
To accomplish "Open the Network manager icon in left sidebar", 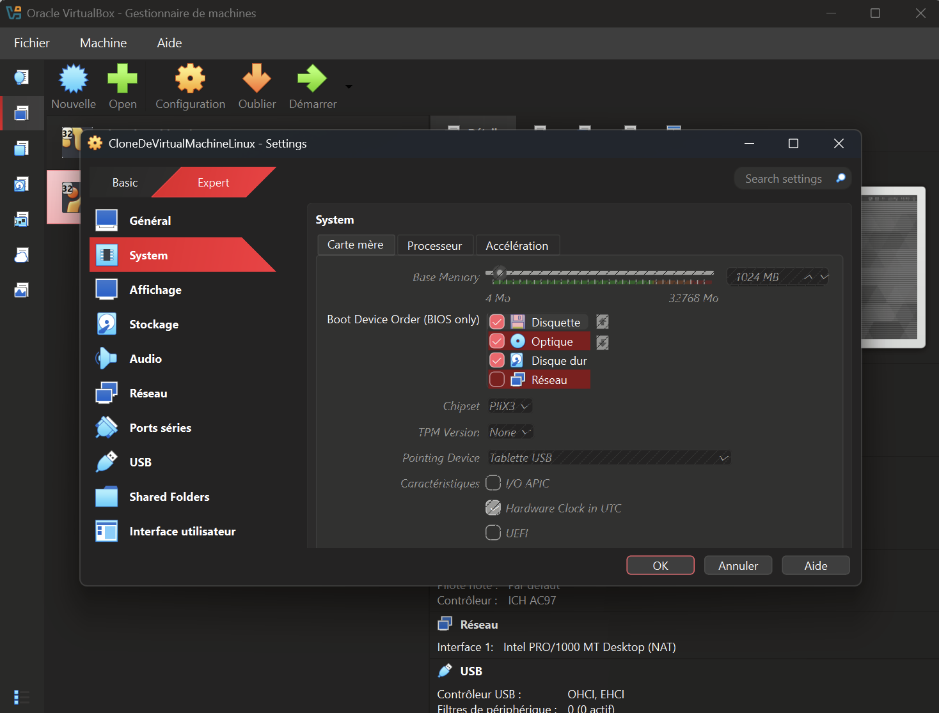I will pyautogui.click(x=22, y=220).
